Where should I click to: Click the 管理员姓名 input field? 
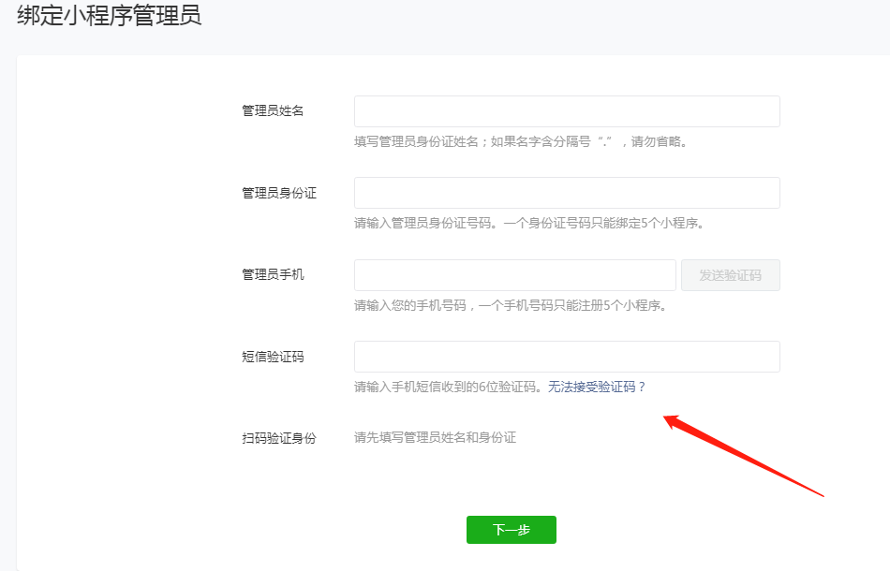(567, 111)
